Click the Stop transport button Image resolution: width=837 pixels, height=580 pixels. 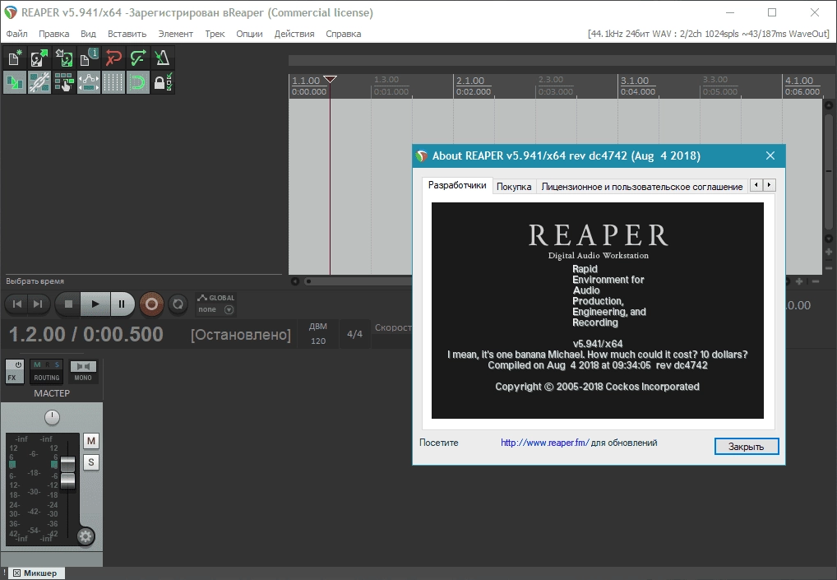[x=67, y=304]
